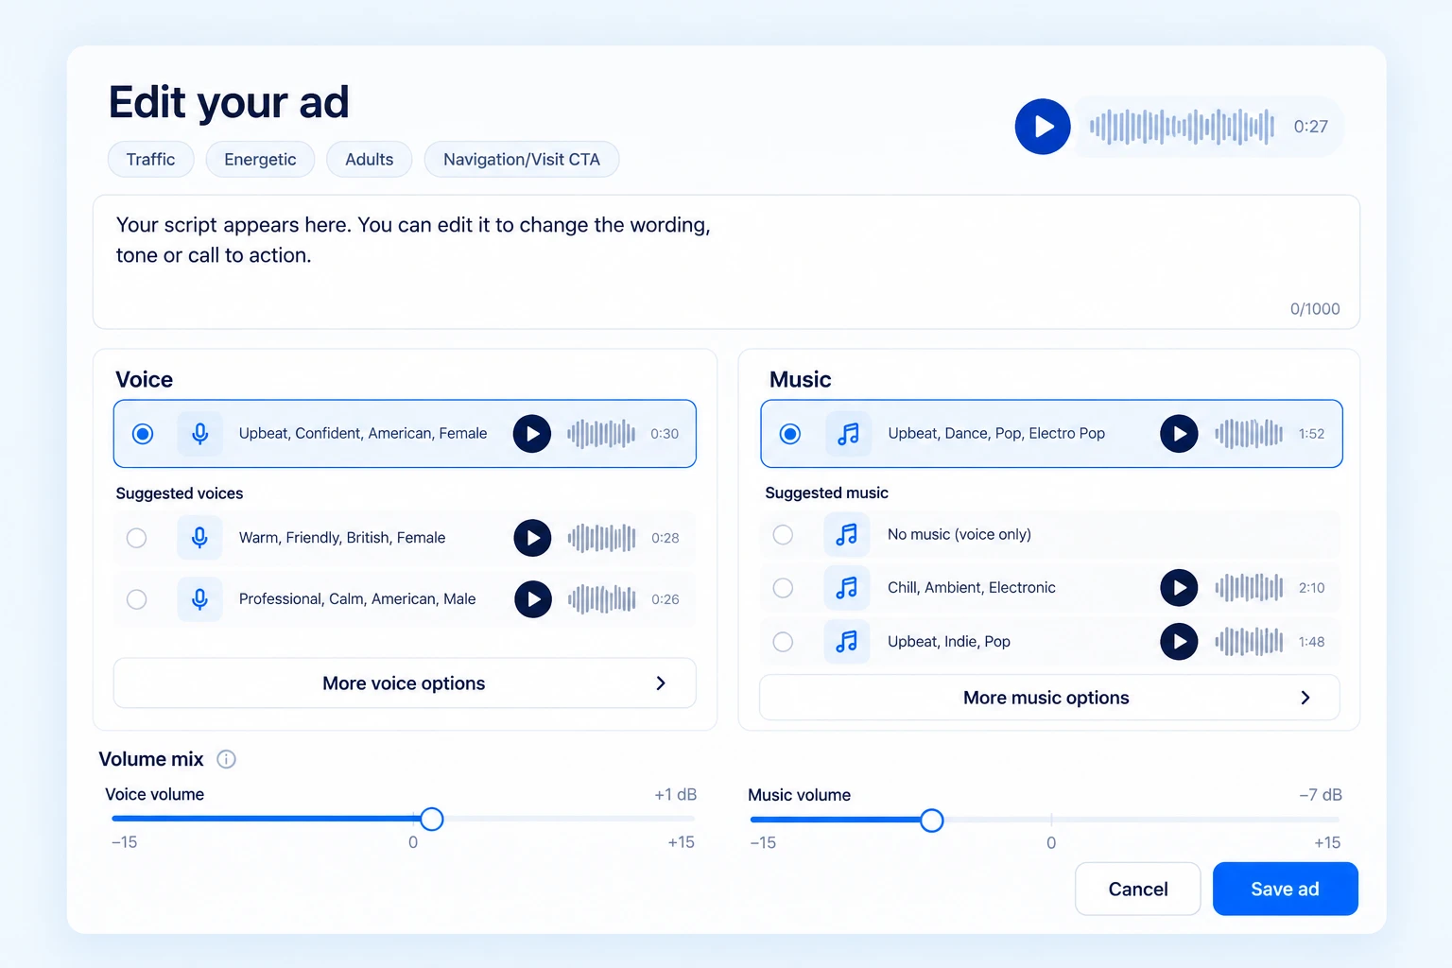Select Chill, Ambient, Electronic music radio
Image resolution: width=1452 pixels, height=968 pixels.
click(783, 588)
